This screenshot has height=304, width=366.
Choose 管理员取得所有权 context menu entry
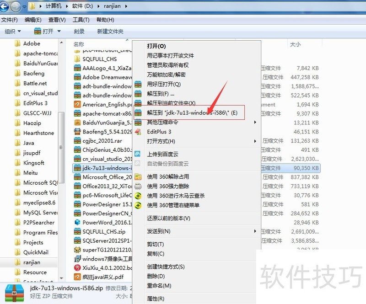point(168,65)
